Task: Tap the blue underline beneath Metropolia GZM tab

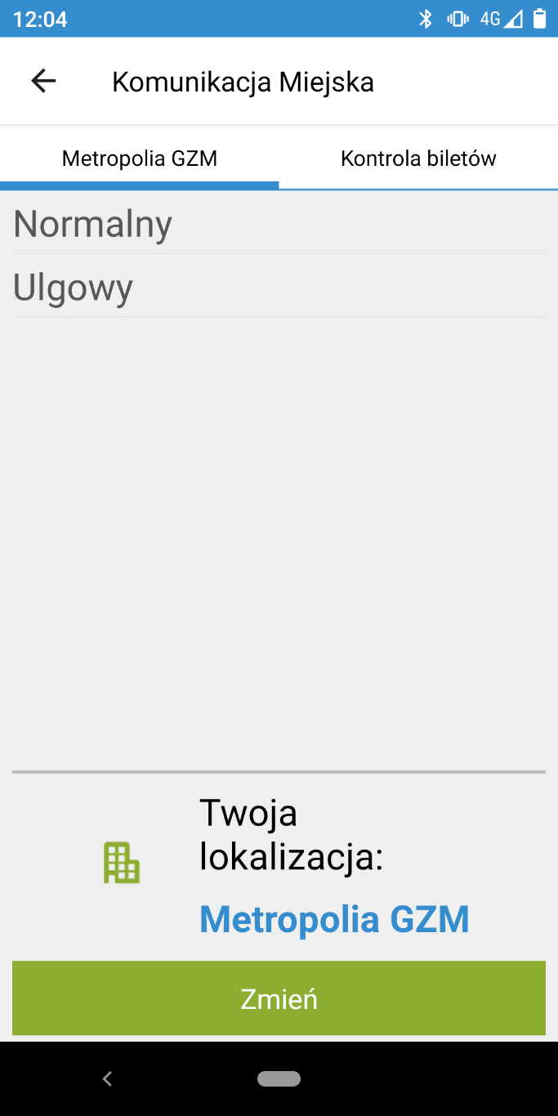Action: (x=140, y=185)
